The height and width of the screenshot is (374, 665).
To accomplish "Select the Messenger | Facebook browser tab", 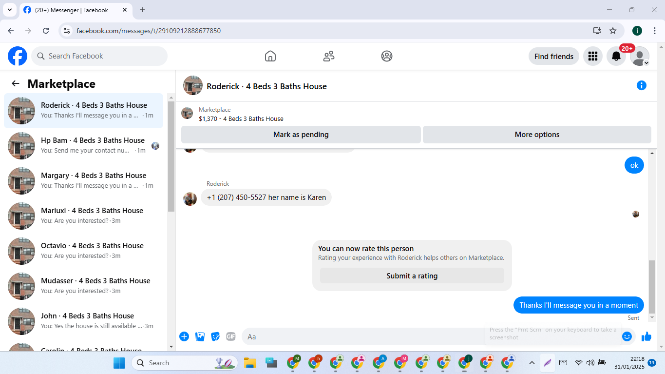I will point(76,10).
